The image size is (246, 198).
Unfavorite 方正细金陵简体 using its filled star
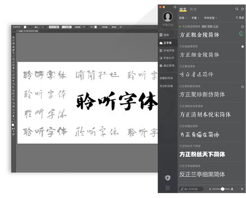[x=243, y=47]
